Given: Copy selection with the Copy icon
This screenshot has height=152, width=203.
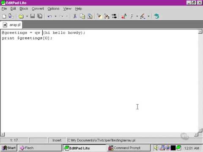Looking at the screenshot, I should point(82,16).
